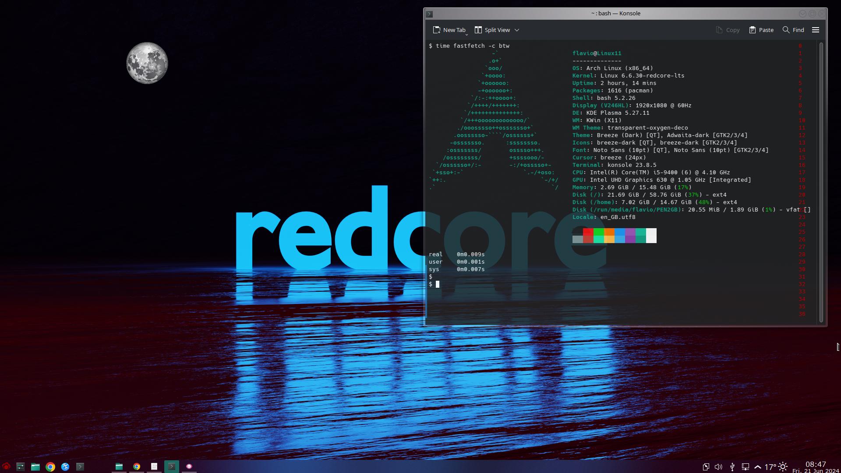Viewport: 841px width, 473px height.
Task: Open the Konsole window menu icon
Action: (429, 14)
